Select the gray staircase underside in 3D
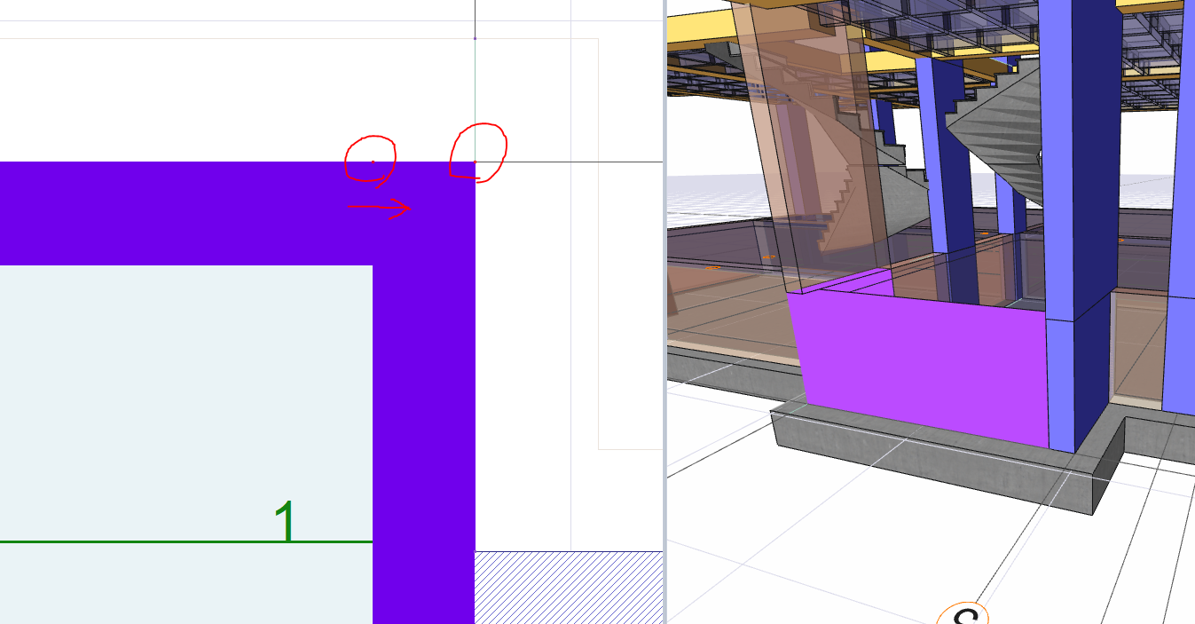The width and height of the screenshot is (1195, 624). [x=994, y=133]
